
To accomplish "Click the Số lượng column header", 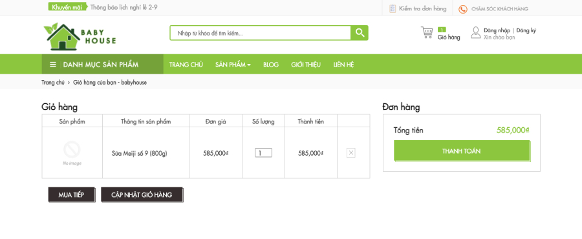I will point(263,121).
